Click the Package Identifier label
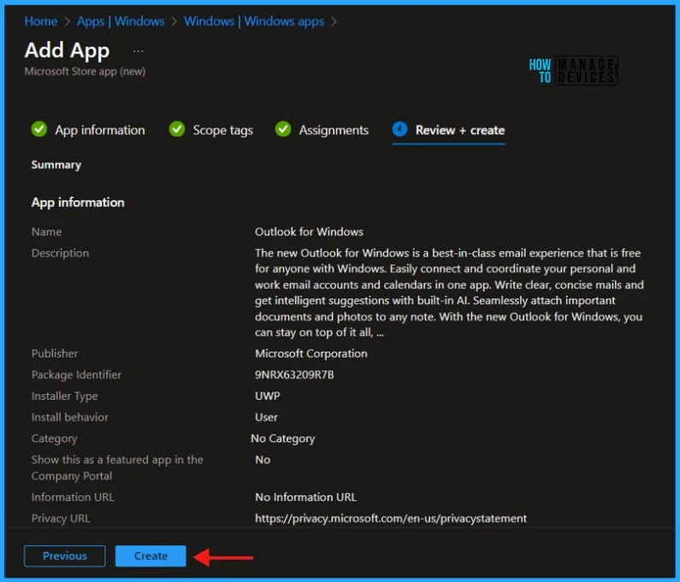Image resolution: width=680 pixels, height=582 pixels. tap(76, 375)
